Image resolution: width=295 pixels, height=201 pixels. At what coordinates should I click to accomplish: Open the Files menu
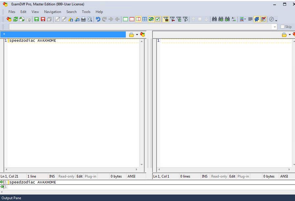click(12, 12)
